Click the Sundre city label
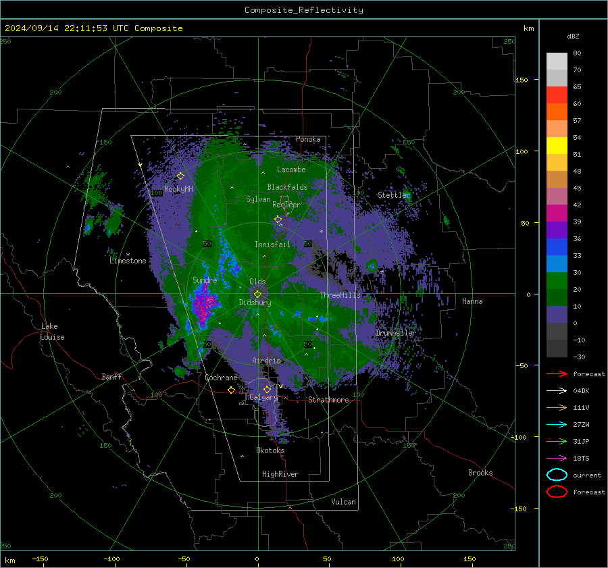 [205, 280]
